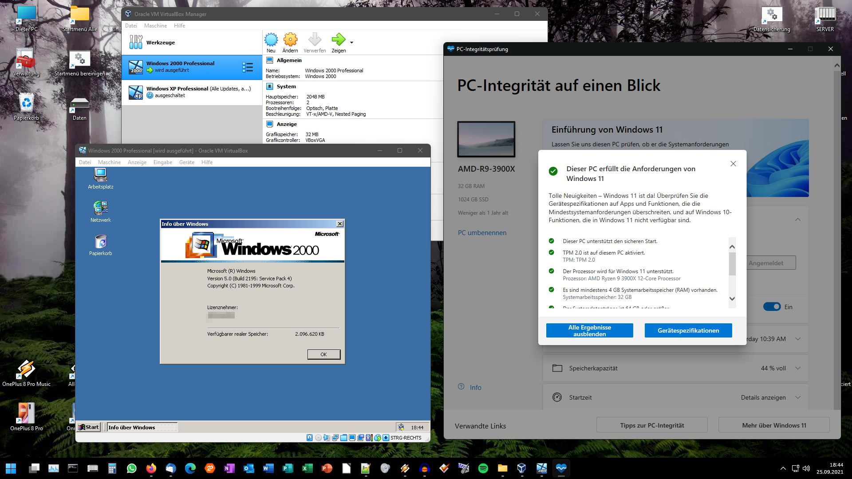This screenshot has height=479, width=852.
Task: Open the Werkzeuge tools entry
Action: [161, 43]
